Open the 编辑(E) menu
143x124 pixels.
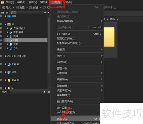point(21,2)
